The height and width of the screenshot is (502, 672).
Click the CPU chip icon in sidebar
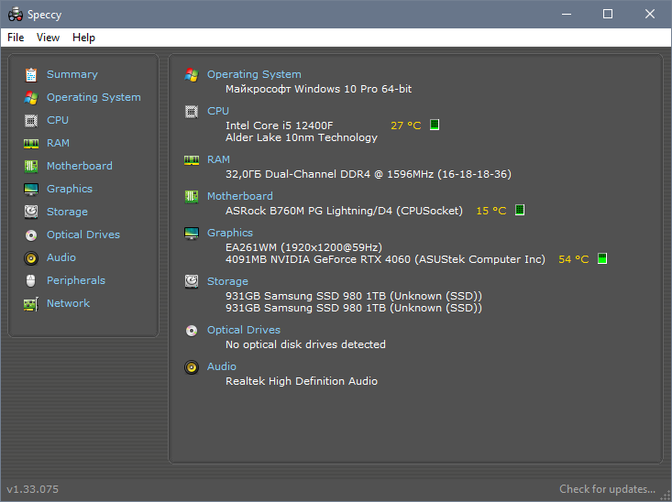31,120
